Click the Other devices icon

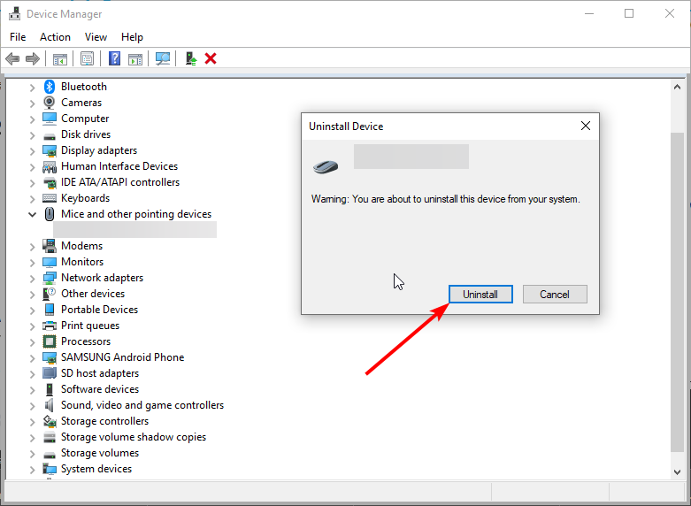50,294
